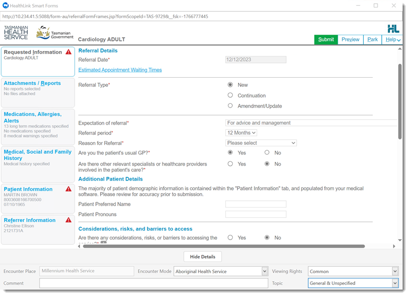Screen dimensions: 409x296
Task: Click warning triangle on Requested Information tab
Action: tap(69, 52)
